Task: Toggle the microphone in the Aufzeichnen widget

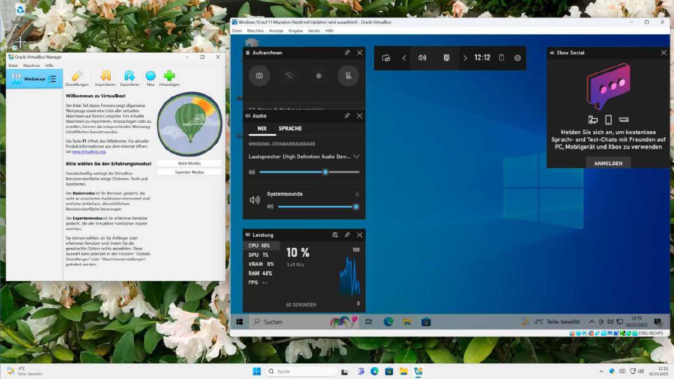Action: click(x=348, y=76)
